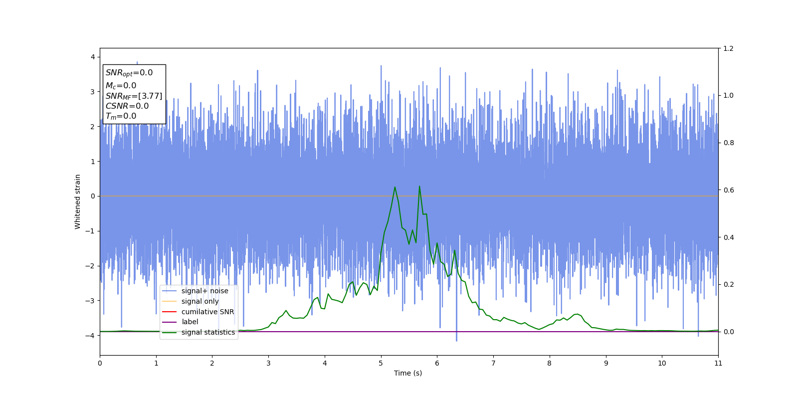Screen dimensions: 798x399
Task: Click the x-axis tick label 1
Action: [156, 363]
